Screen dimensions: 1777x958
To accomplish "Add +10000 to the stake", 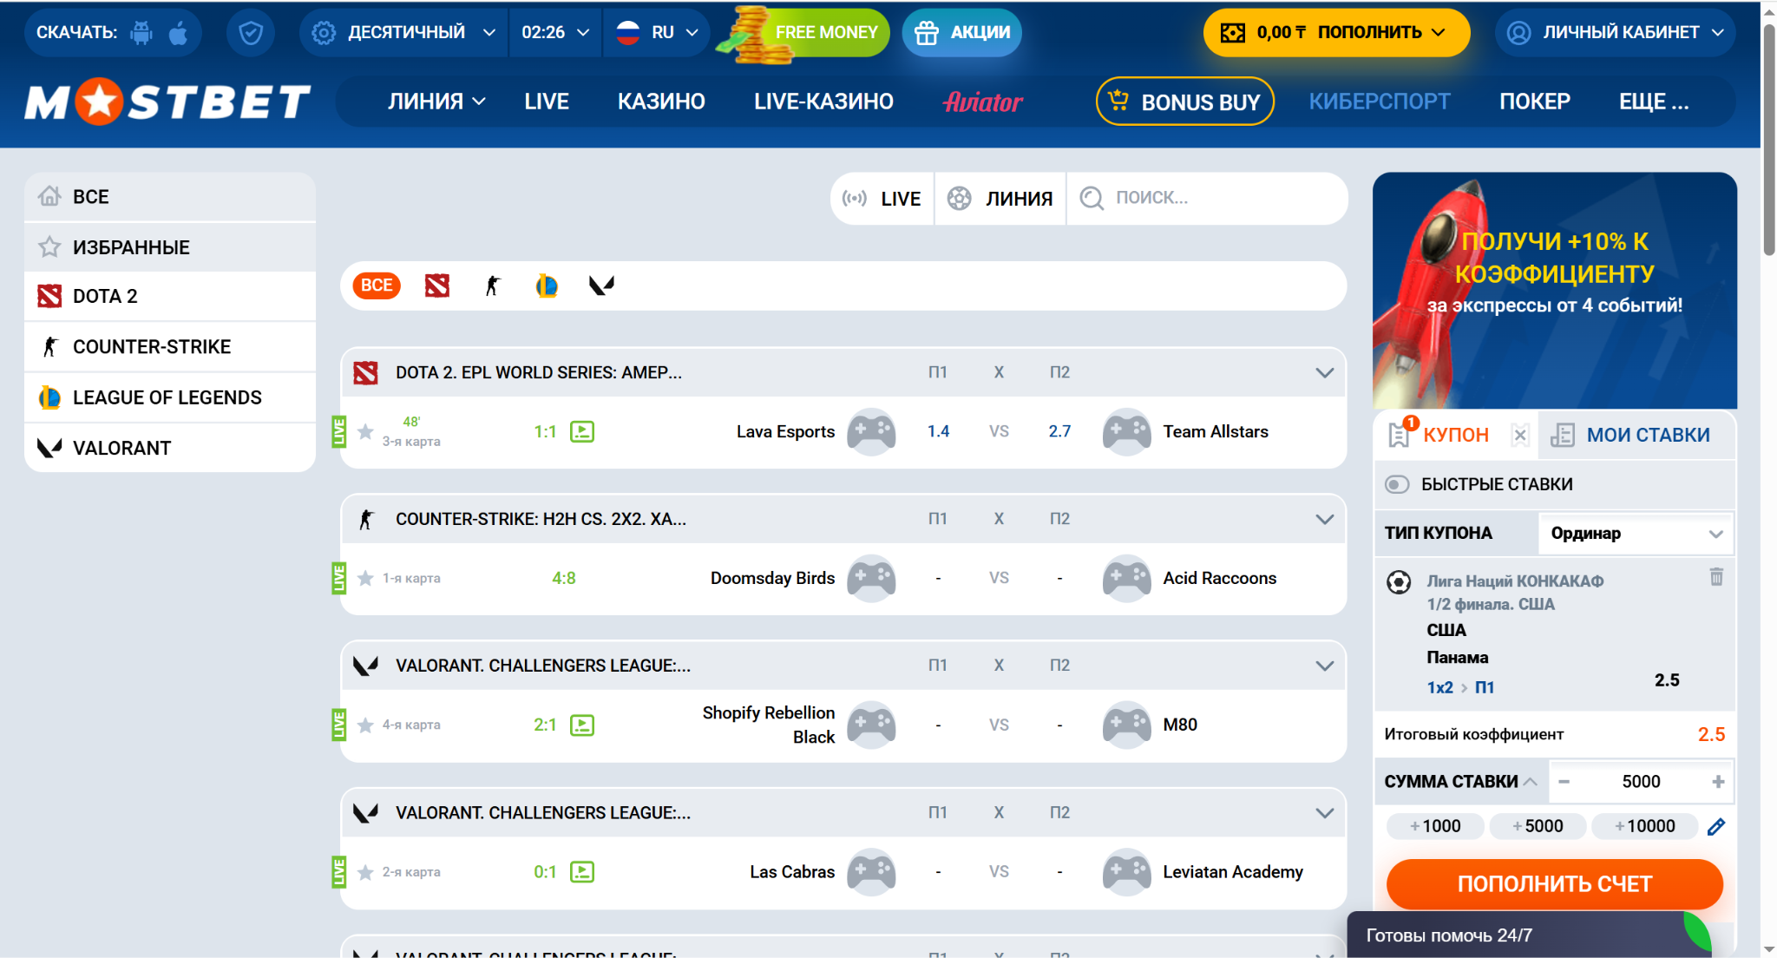I will pos(1645,826).
